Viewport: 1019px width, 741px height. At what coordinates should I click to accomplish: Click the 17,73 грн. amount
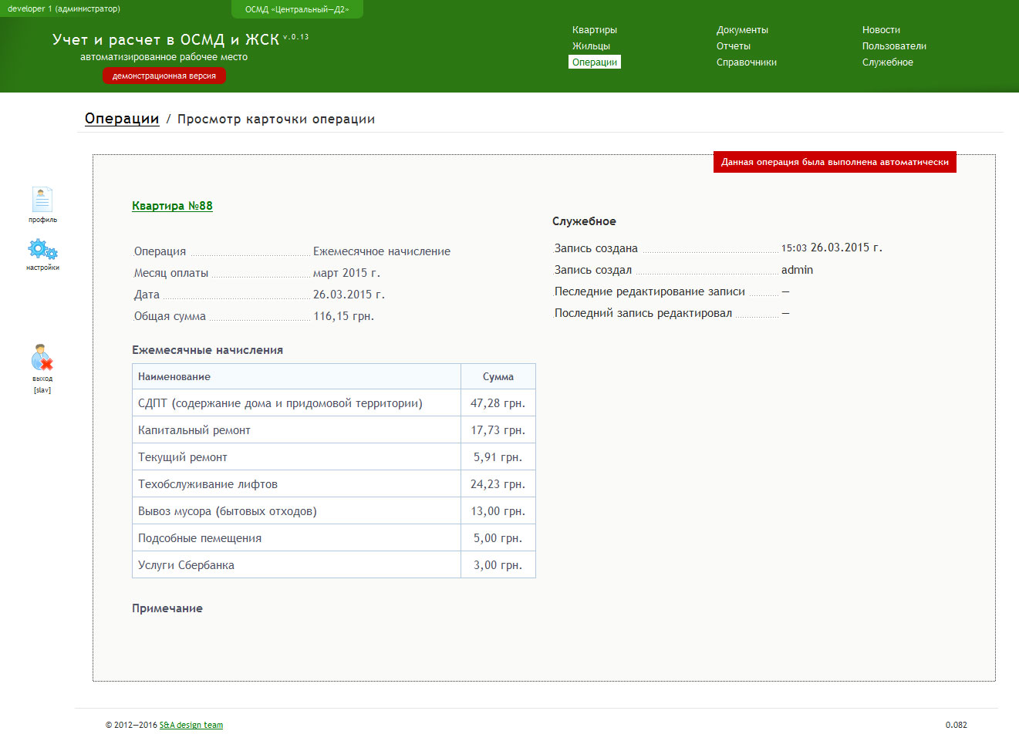[498, 430]
